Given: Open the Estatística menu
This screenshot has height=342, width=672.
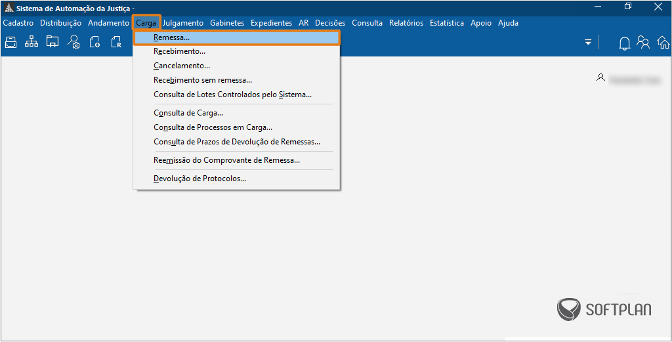Looking at the screenshot, I should tap(447, 23).
